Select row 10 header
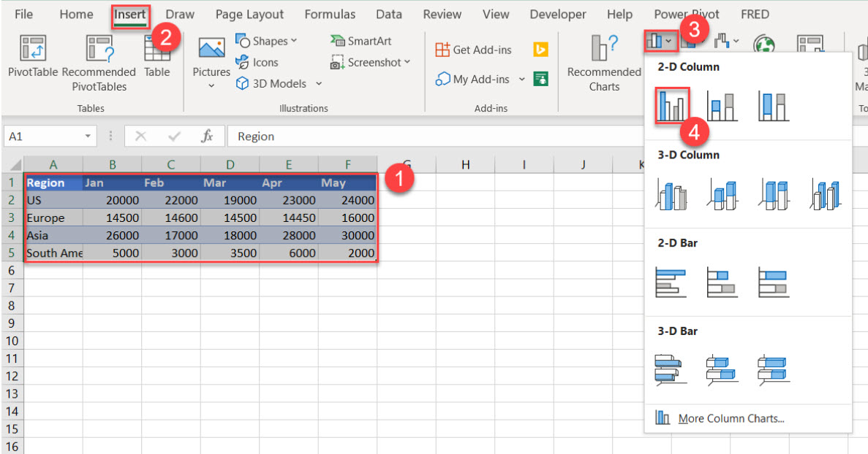This screenshot has width=868, height=454. (x=12, y=341)
